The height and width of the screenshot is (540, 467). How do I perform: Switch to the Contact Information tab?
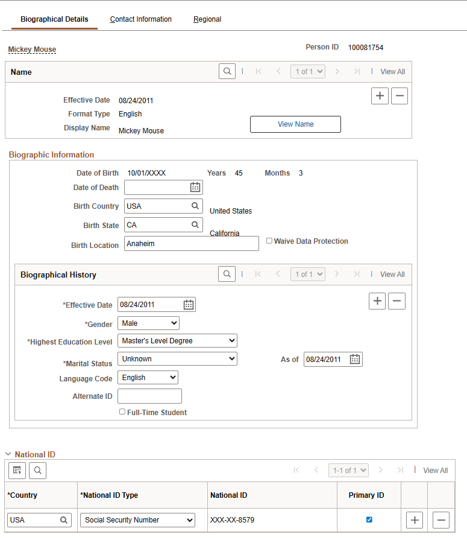coord(140,19)
